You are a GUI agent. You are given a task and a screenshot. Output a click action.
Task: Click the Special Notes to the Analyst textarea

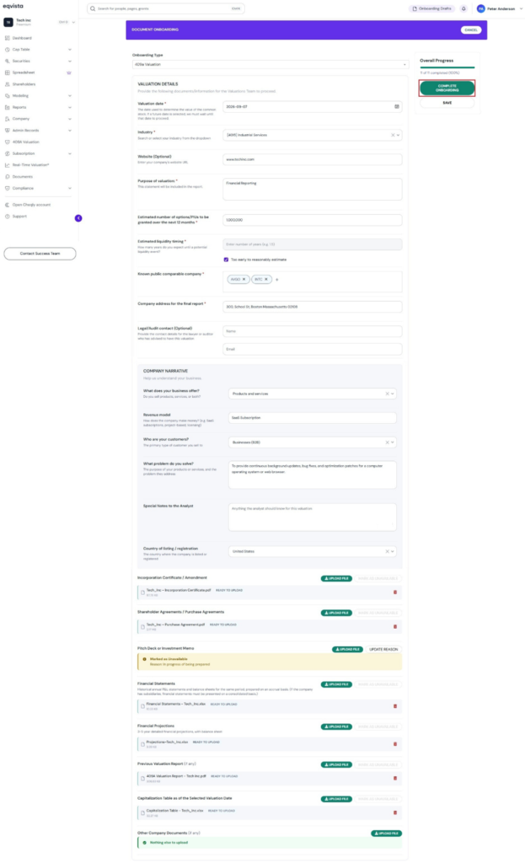click(312, 517)
